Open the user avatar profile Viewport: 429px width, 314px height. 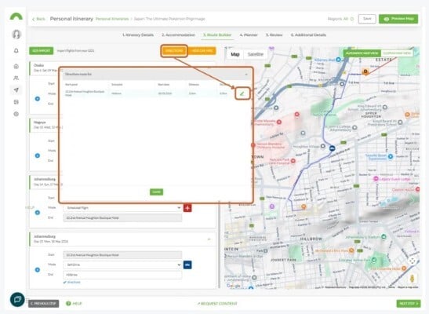point(16,35)
